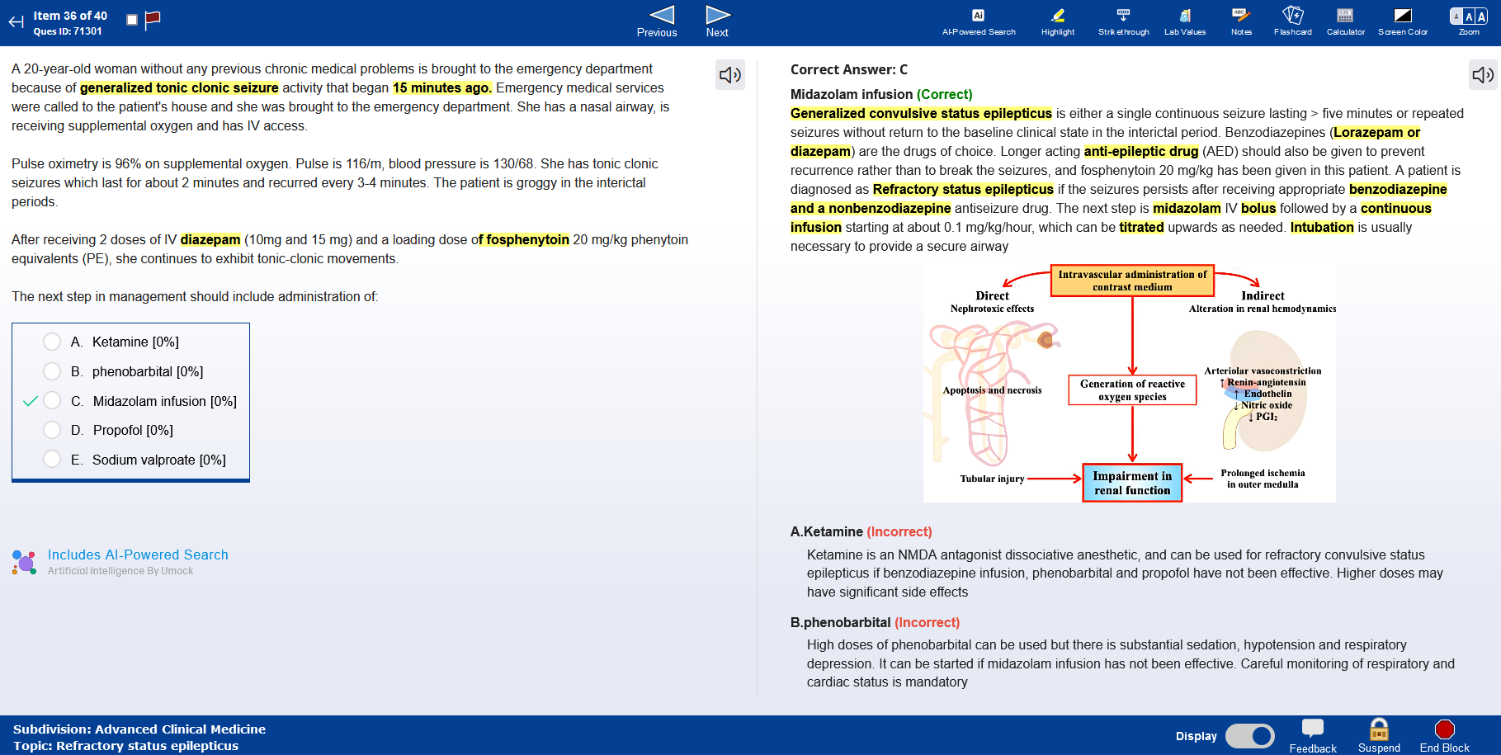This screenshot has width=1501, height=755.
Task: Open the Notes tool
Action: 1241,22
